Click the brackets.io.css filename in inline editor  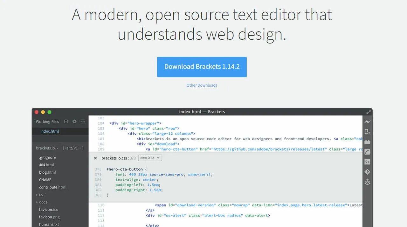(x=115, y=158)
